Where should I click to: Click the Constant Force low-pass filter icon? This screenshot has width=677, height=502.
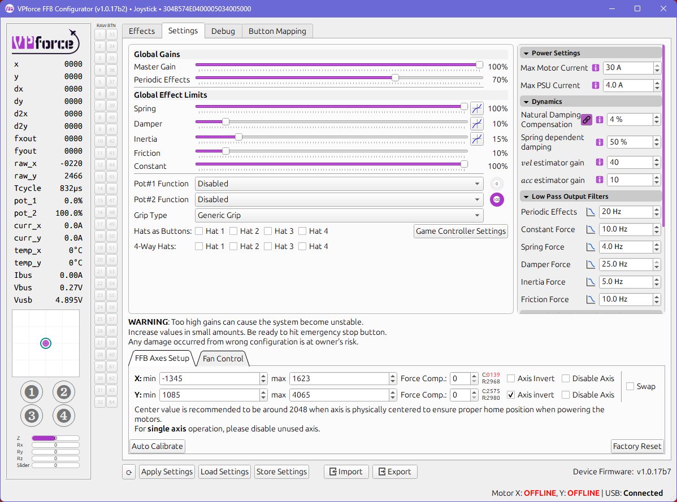590,229
